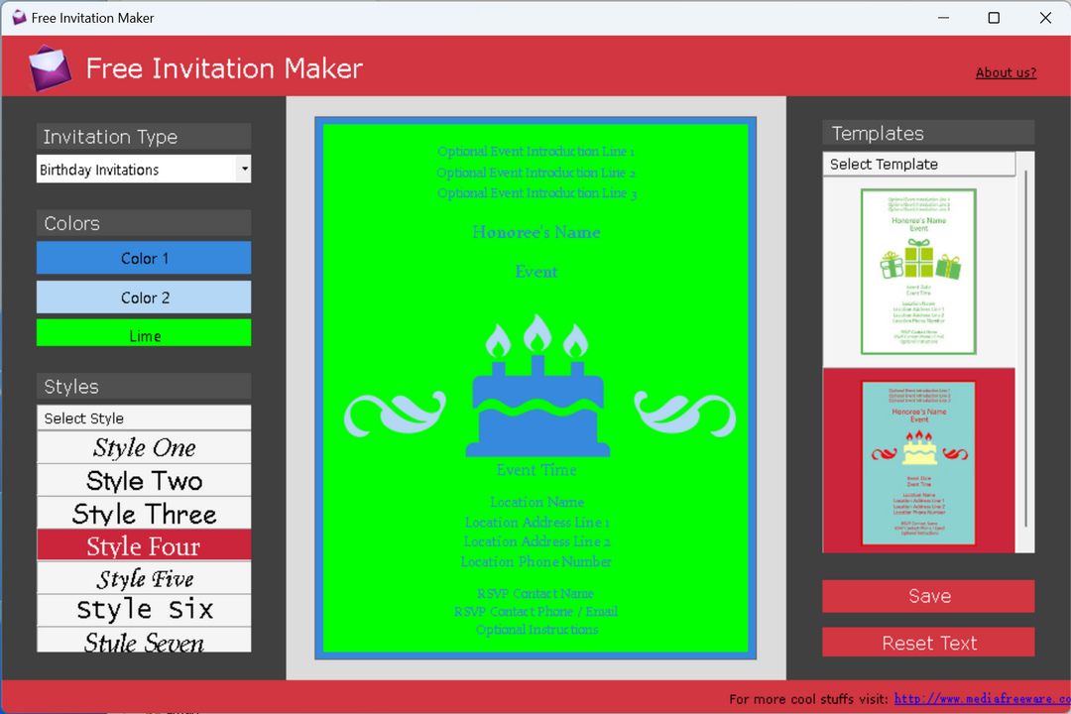The image size is (1071, 714).
Task: Open the About us? link
Action: [x=1006, y=71]
